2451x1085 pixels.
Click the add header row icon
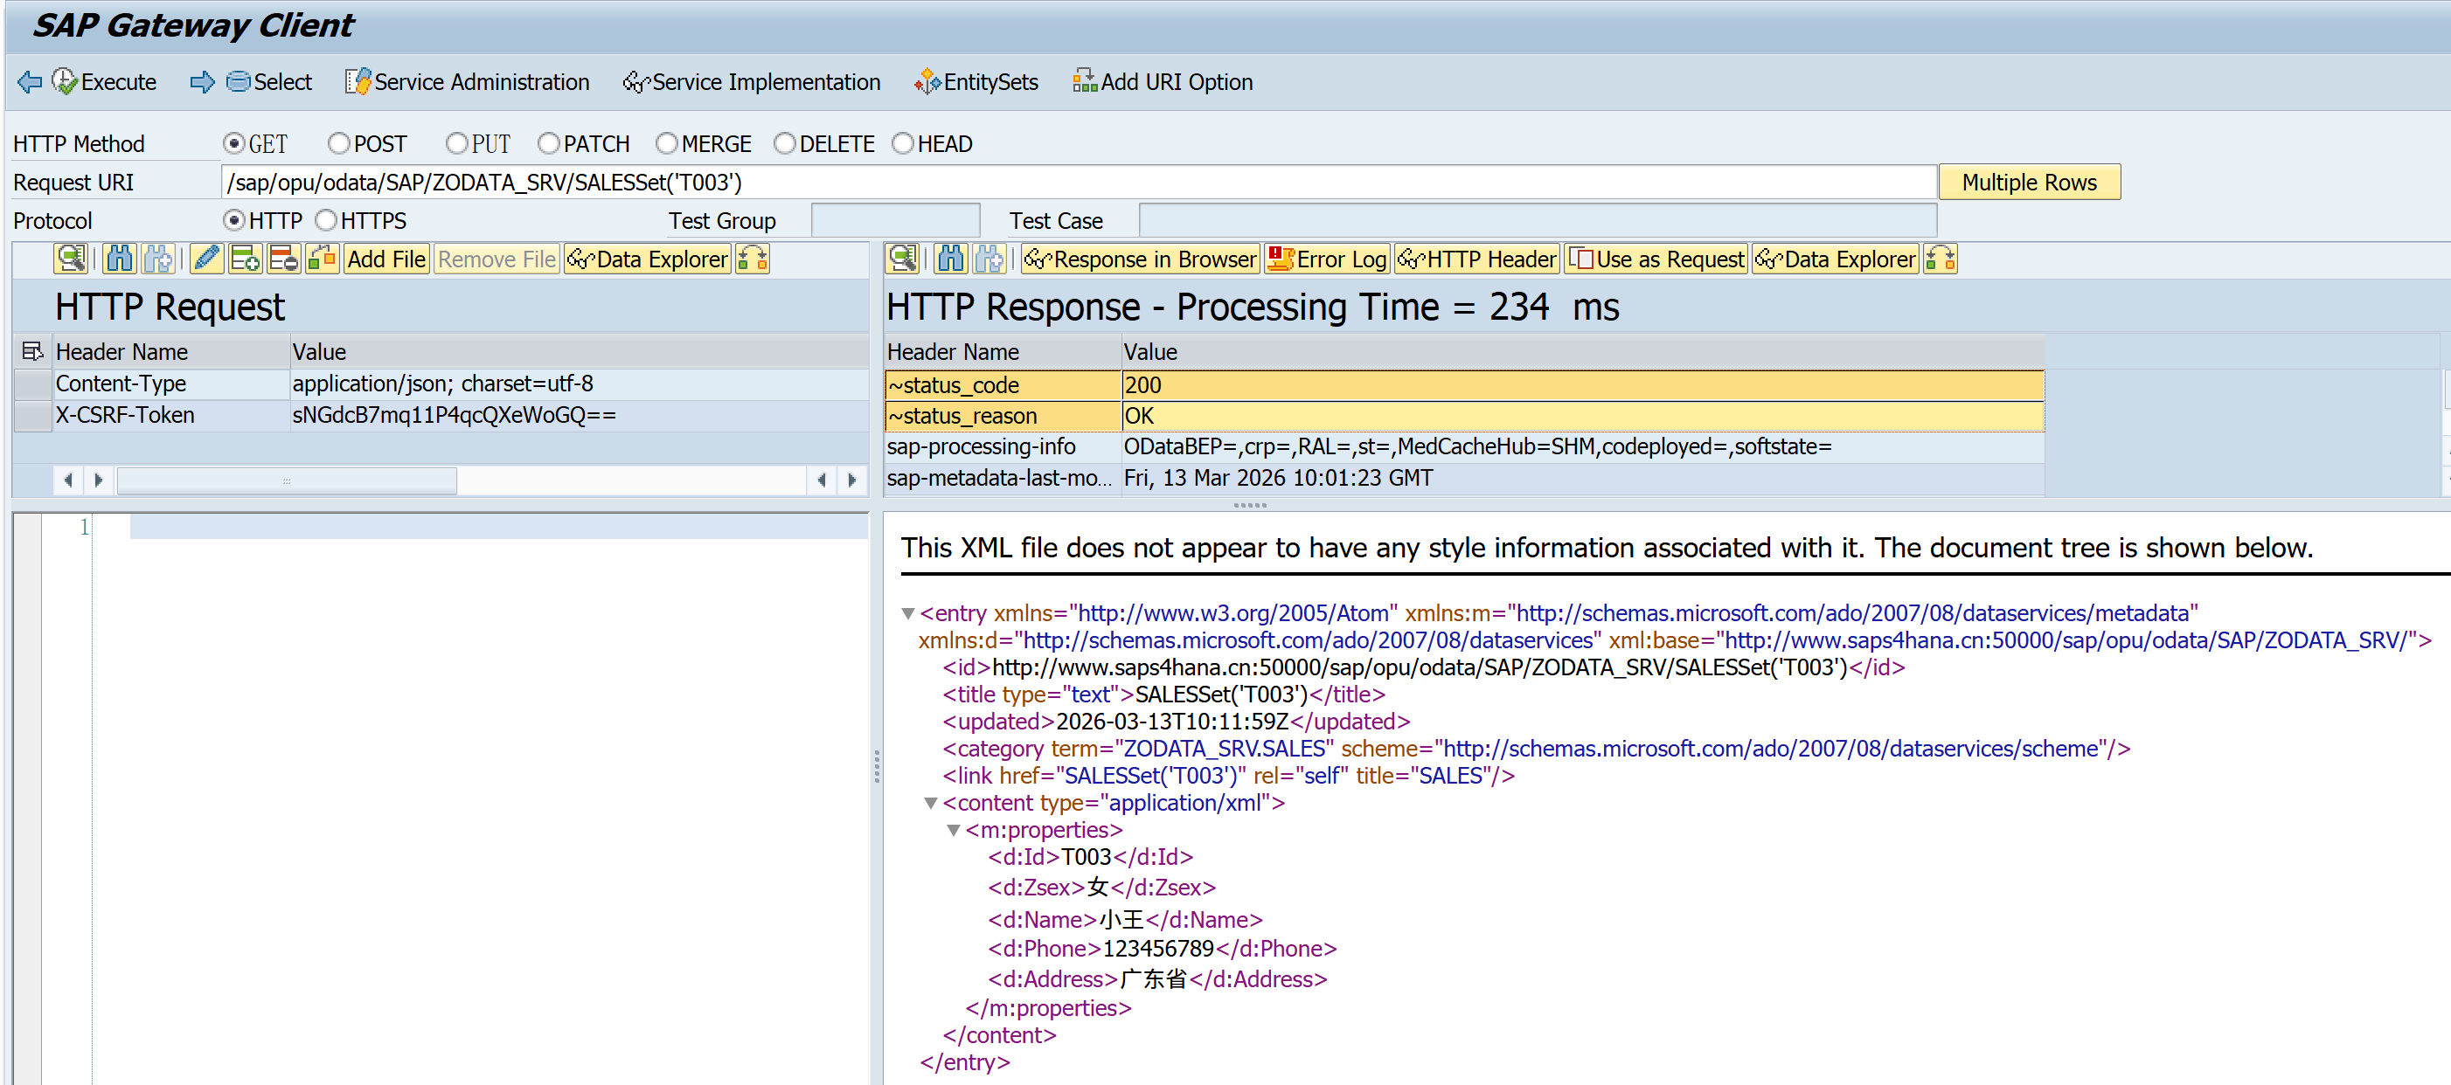[245, 259]
